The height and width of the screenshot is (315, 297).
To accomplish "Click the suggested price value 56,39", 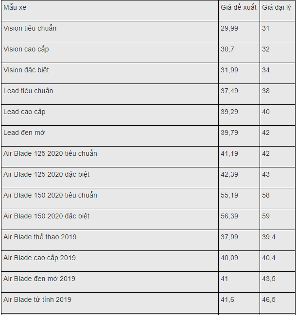I will [x=229, y=216].
